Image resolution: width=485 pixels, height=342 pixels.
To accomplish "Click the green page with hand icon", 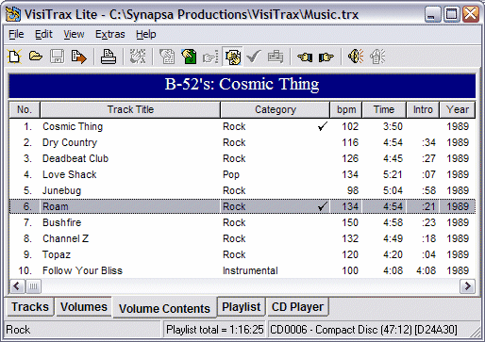I will [x=189, y=57].
